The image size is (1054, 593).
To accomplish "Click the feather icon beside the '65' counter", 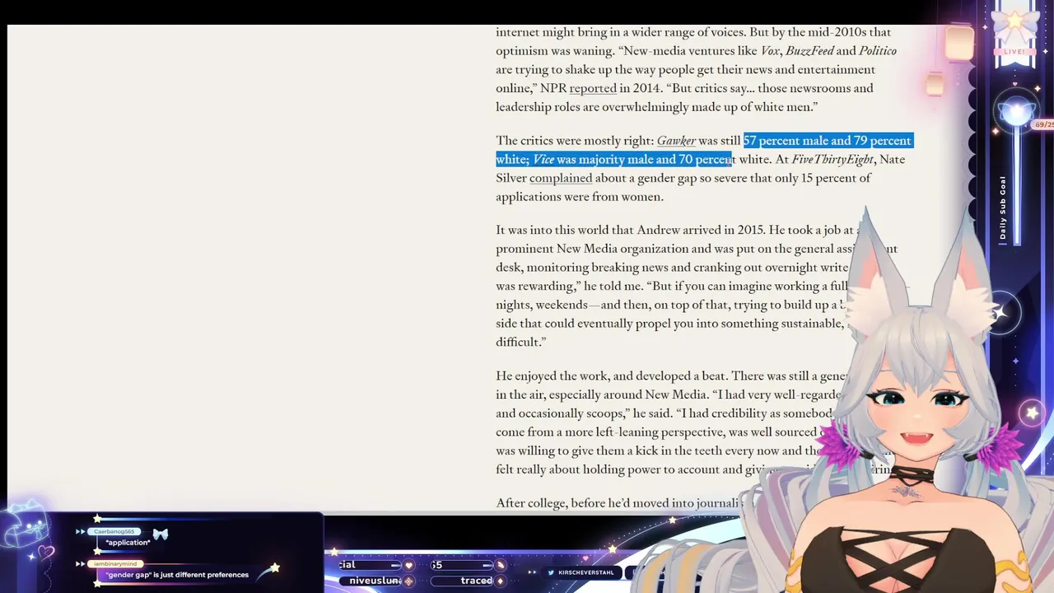I will tap(500, 565).
